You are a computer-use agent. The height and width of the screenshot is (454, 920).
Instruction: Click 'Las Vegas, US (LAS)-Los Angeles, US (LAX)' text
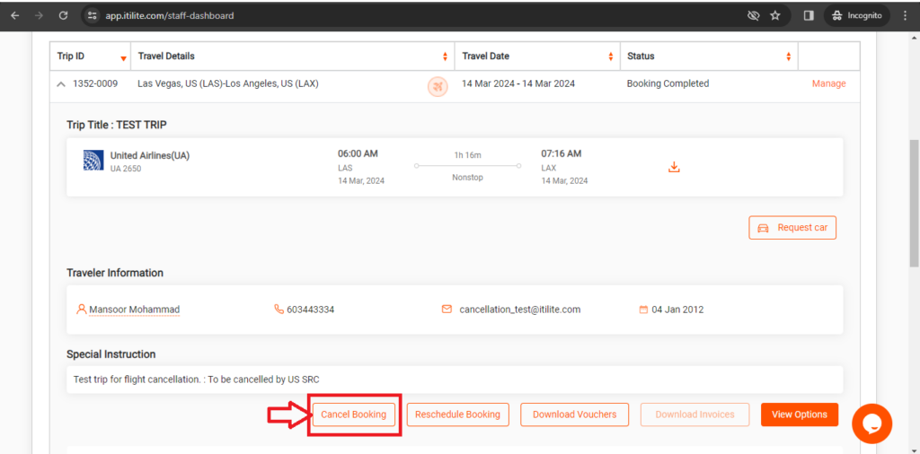pyautogui.click(x=228, y=83)
